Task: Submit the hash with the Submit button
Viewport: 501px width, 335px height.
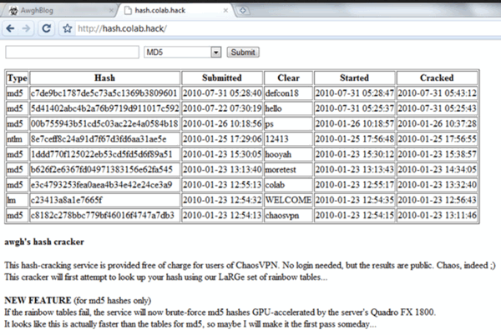Action: click(x=243, y=52)
